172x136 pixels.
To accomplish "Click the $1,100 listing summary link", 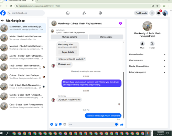I will coord(71,33).
